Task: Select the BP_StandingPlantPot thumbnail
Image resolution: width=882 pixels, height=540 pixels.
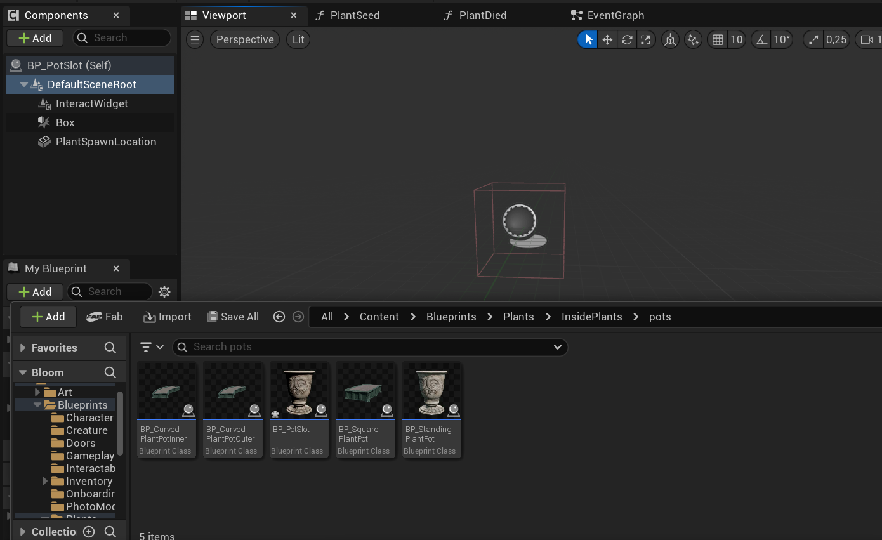Action: 431,391
